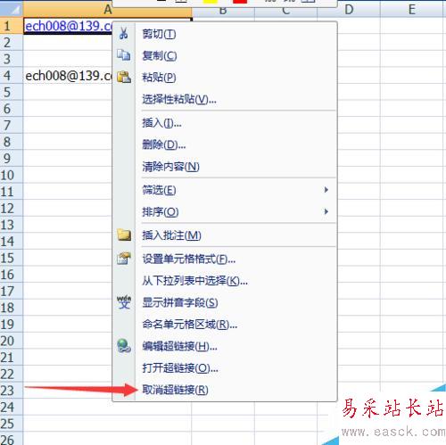Screen dimensions: 446x445
Task: Expand the 排序(O) submenu arrow
Action: (x=326, y=211)
